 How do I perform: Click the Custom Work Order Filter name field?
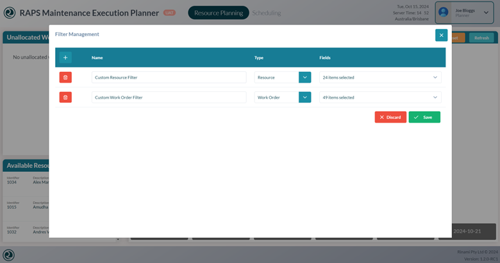pos(169,98)
